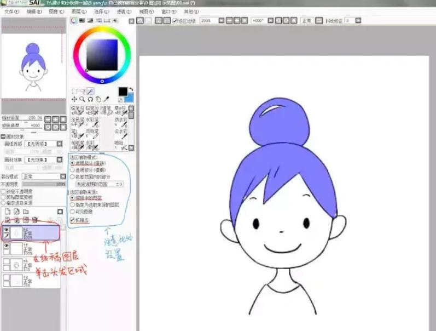Open the 窗口 menu
Screen dimensions: 436x331
(x=169, y=12)
